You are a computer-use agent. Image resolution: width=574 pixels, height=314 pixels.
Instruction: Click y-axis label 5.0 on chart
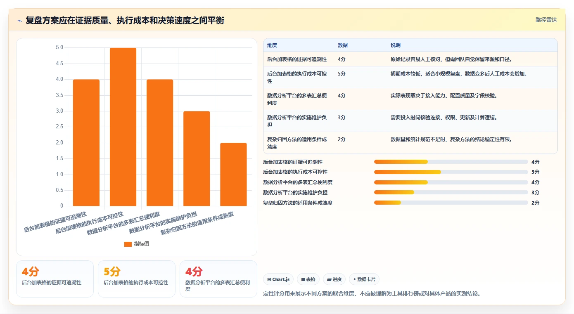tap(59, 47)
